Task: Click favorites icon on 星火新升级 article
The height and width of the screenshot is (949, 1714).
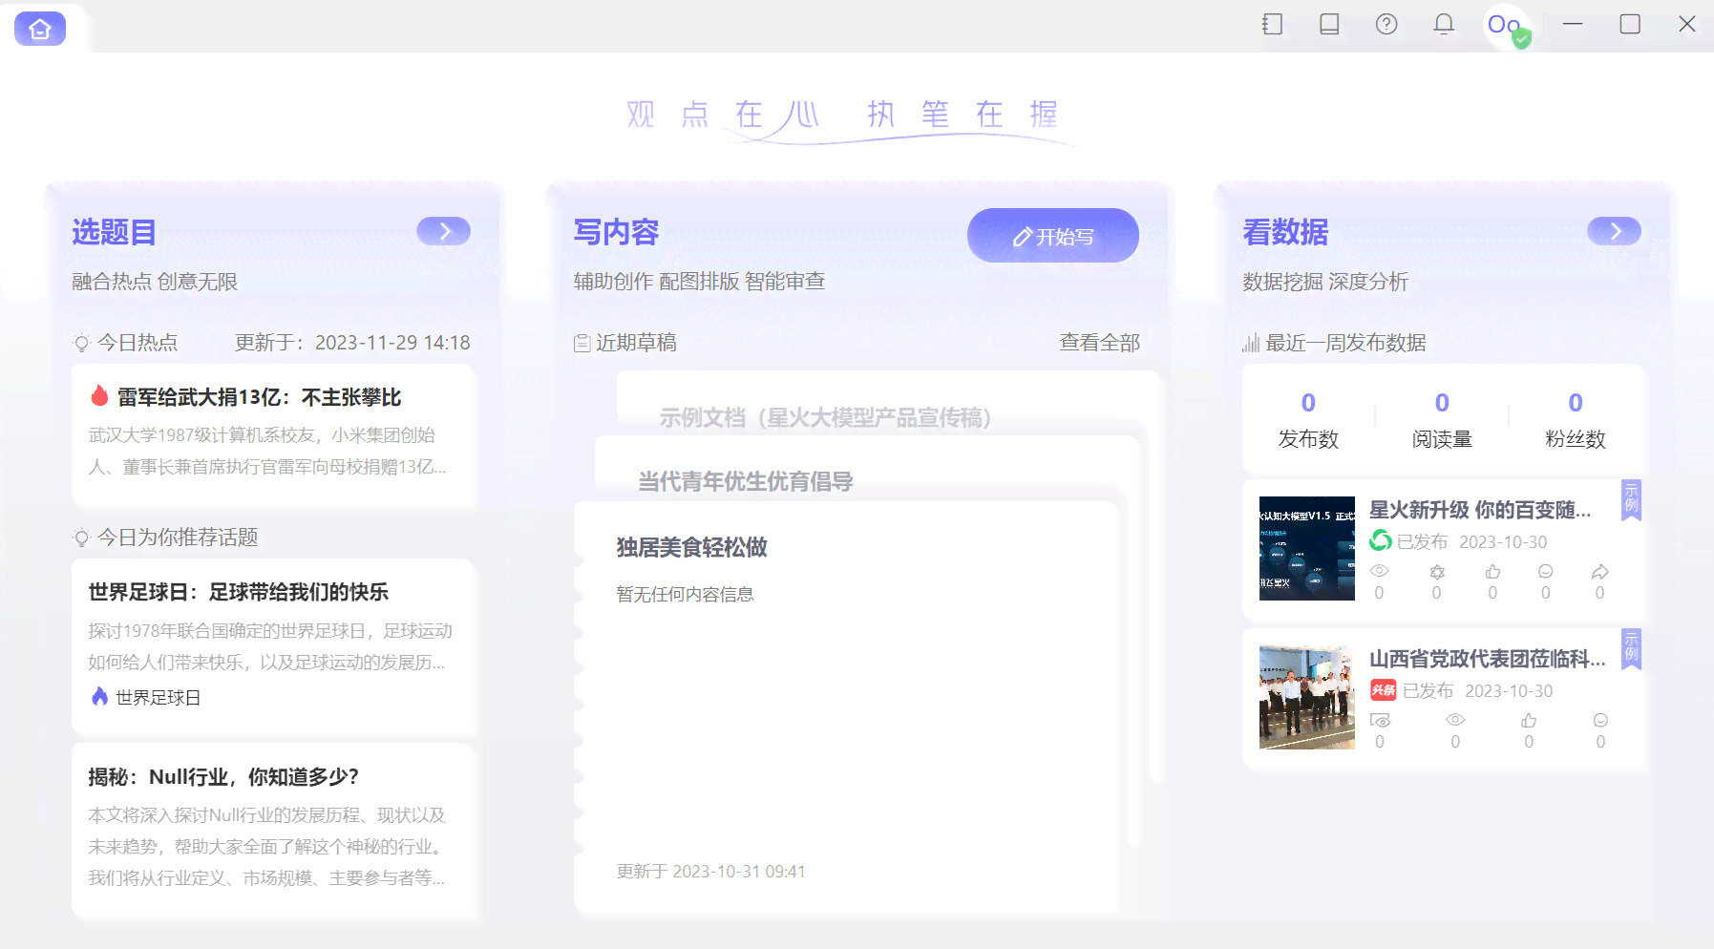Action: tap(1437, 572)
